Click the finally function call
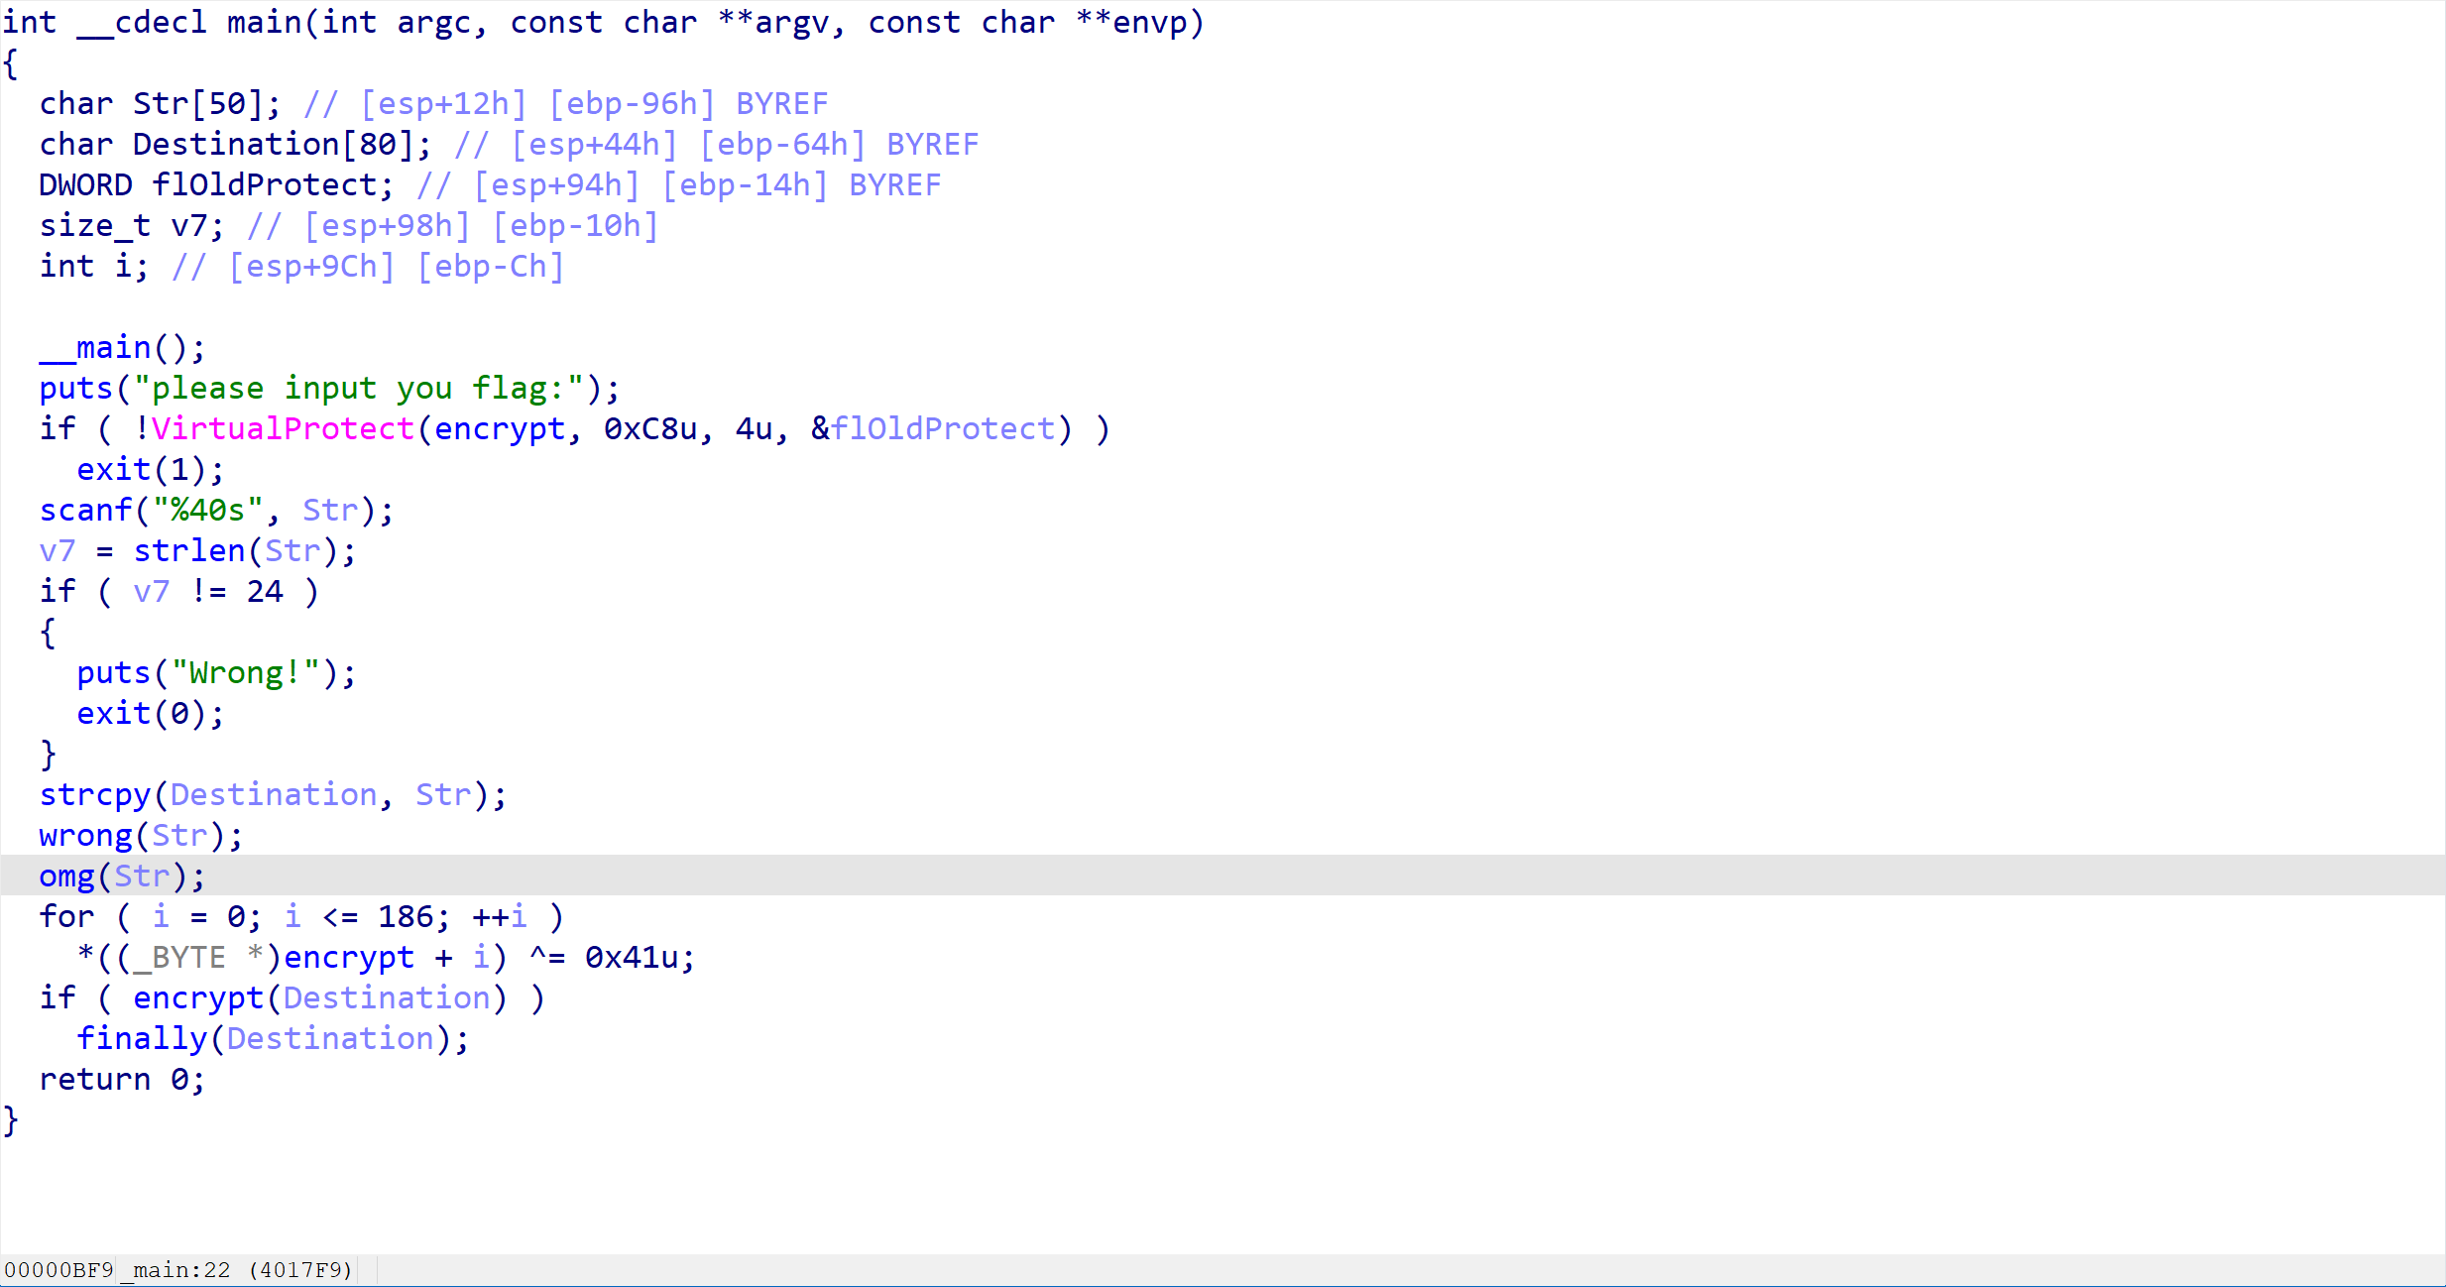The width and height of the screenshot is (2446, 1287). coord(142,1038)
